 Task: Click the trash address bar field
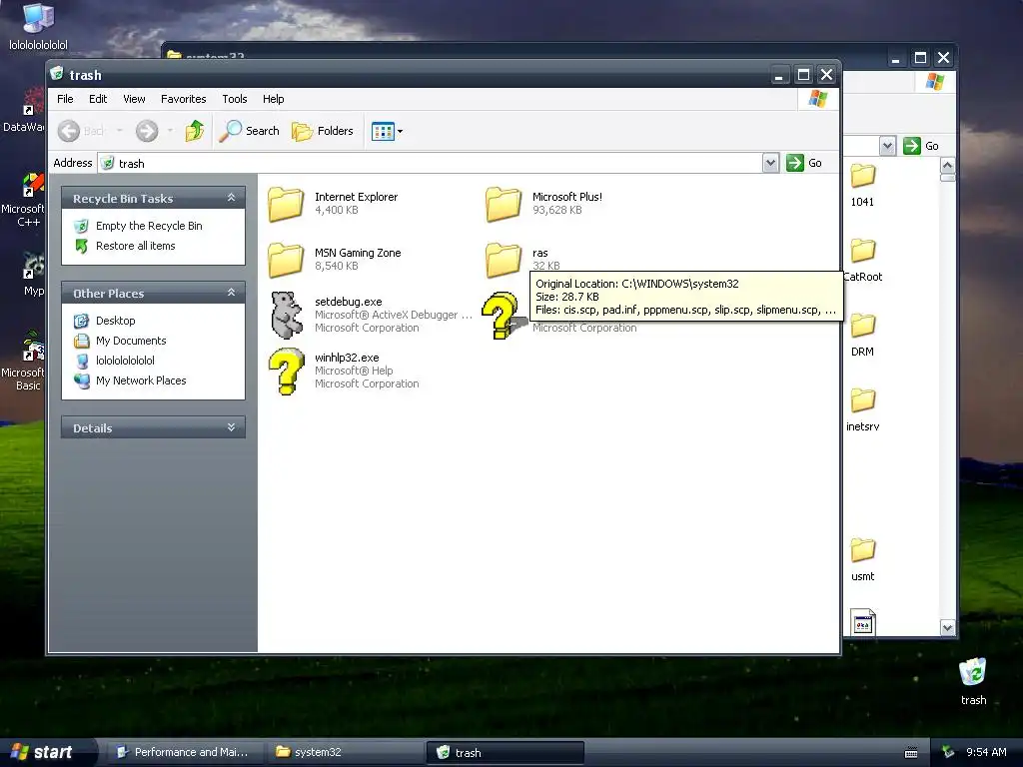coord(431,163)
